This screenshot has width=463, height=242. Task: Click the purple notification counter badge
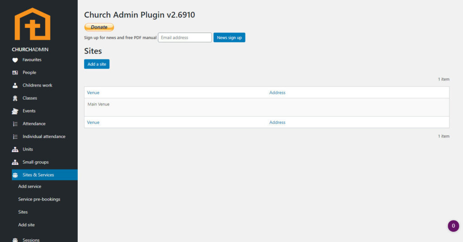[x=453, y=226]
